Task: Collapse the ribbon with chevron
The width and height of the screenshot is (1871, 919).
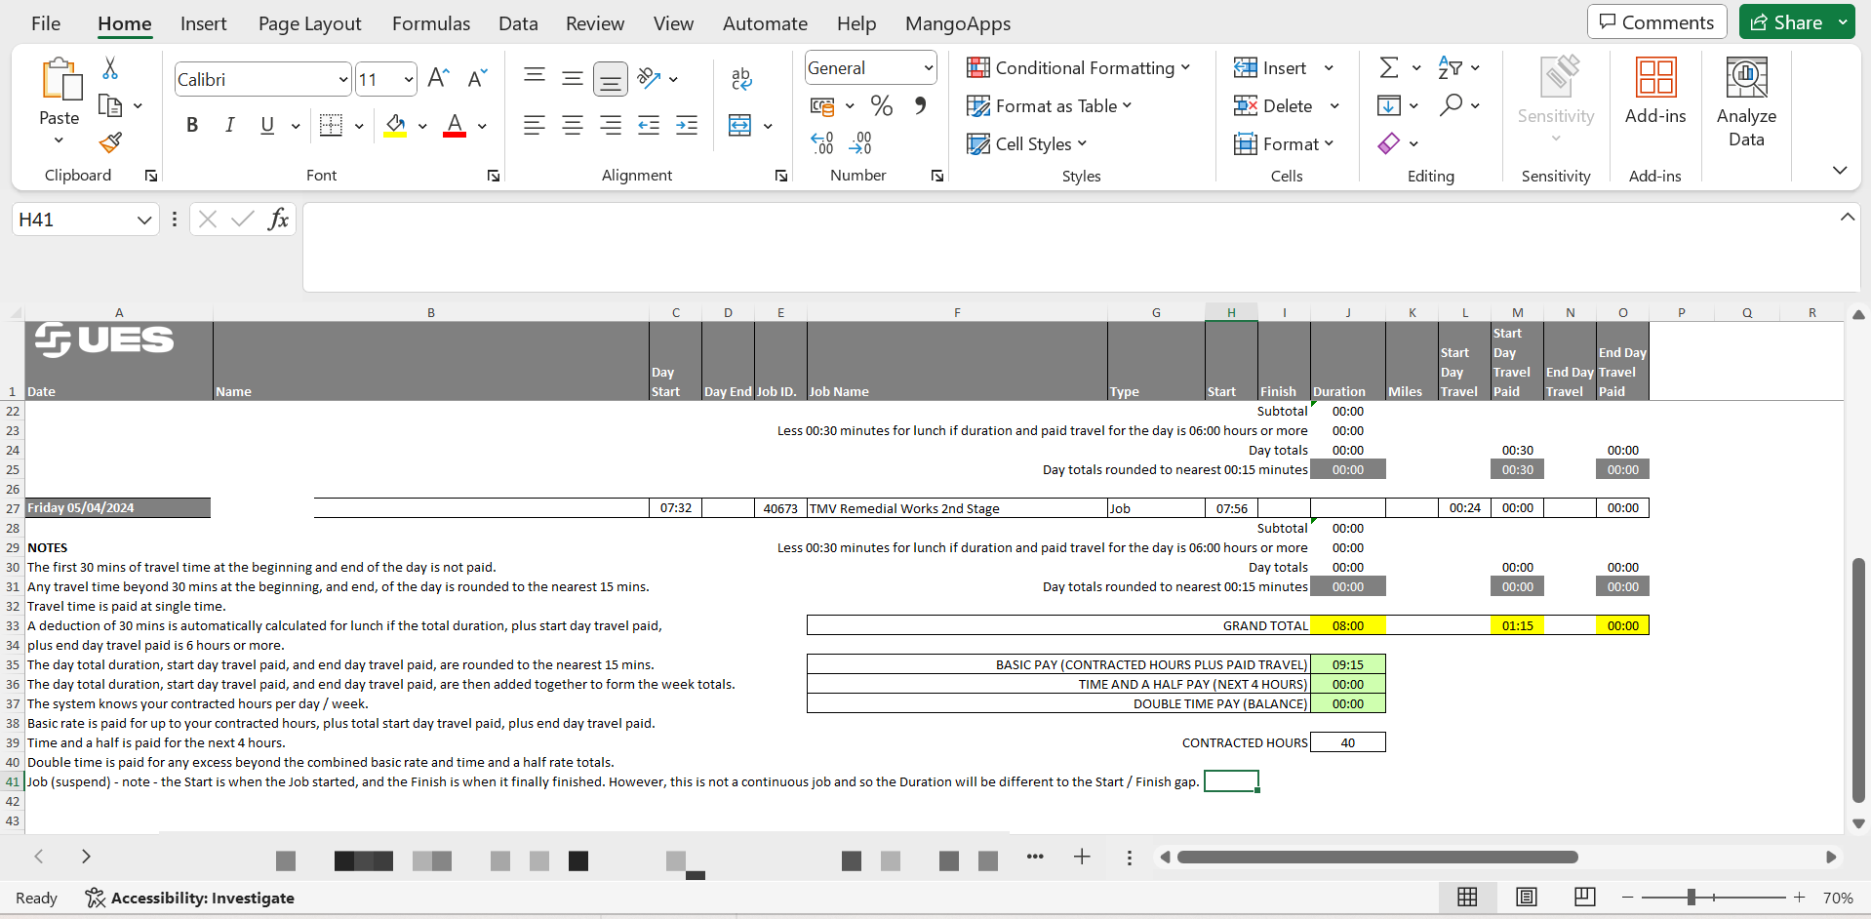Action: (1840, 170)
